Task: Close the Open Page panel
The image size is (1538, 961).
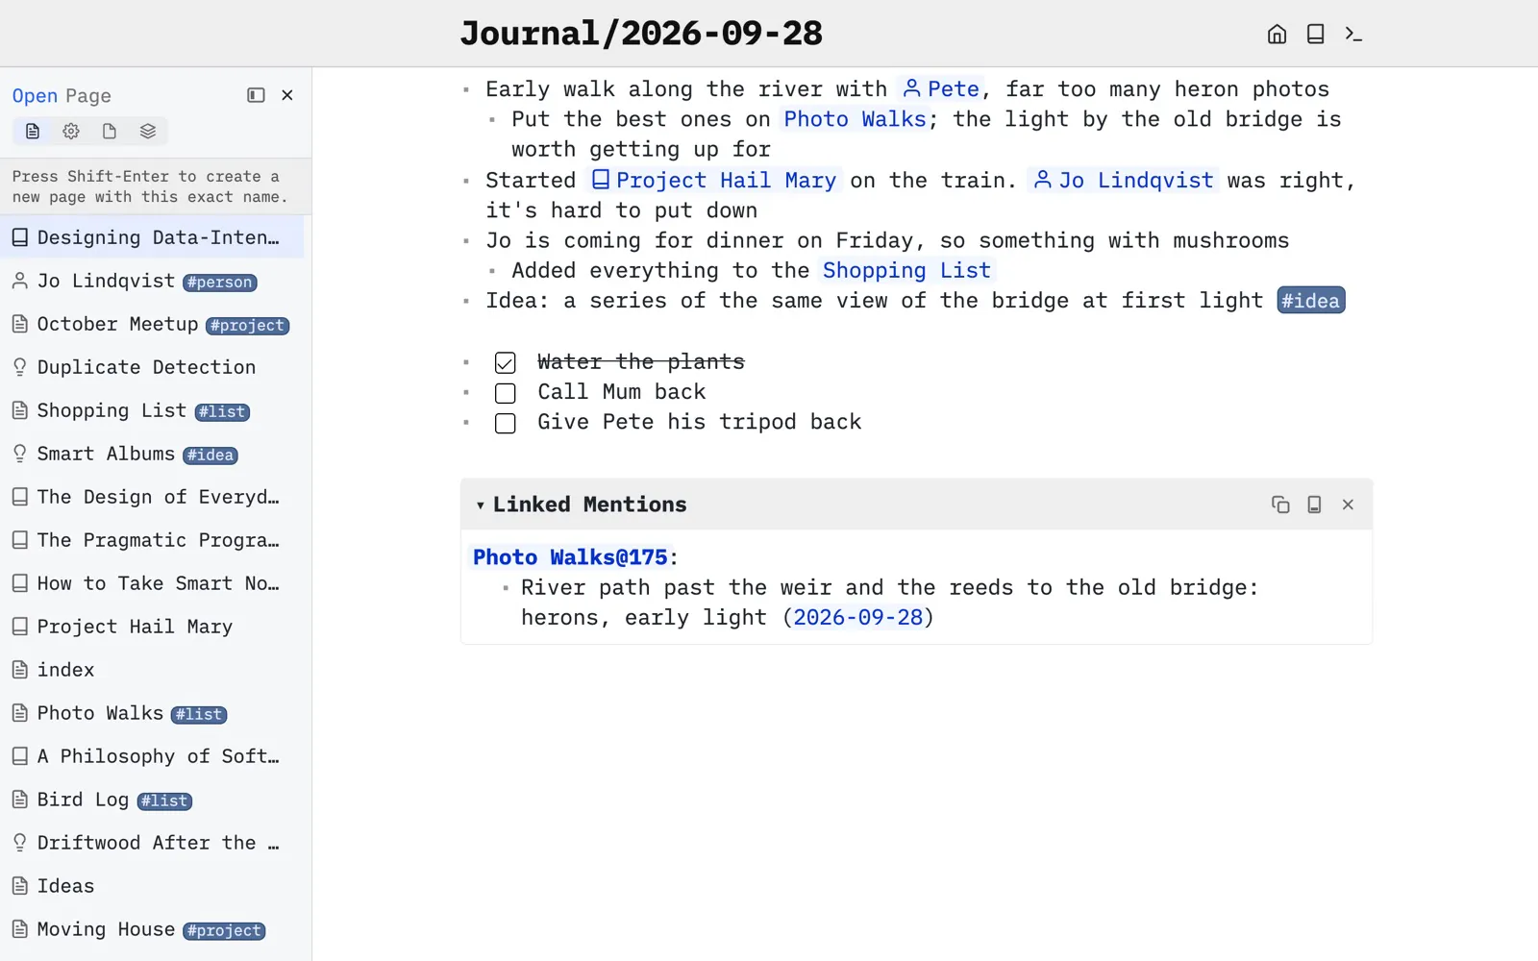Action: point(287,95)
